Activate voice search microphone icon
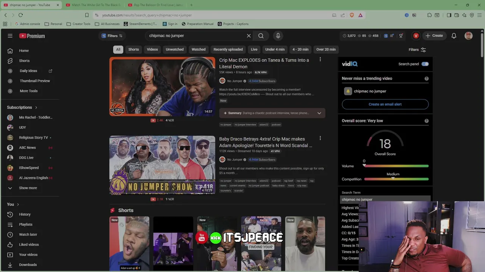This screenshot has height=272, width=485. pos(278,36)
